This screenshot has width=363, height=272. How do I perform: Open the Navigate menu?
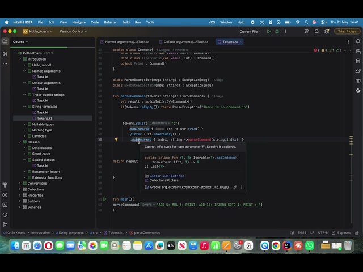pos(79,22)
